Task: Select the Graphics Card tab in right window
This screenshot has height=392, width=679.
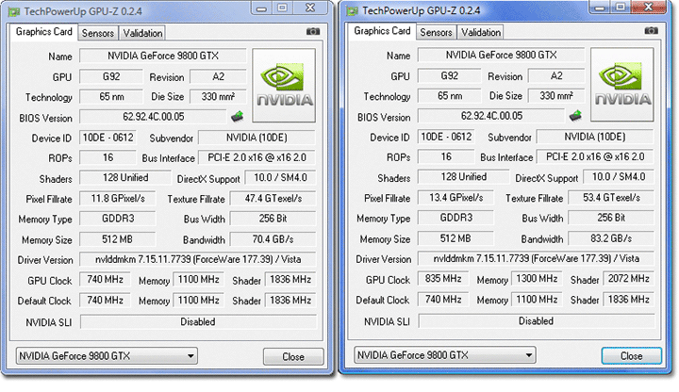Action: tap(382, 31)
